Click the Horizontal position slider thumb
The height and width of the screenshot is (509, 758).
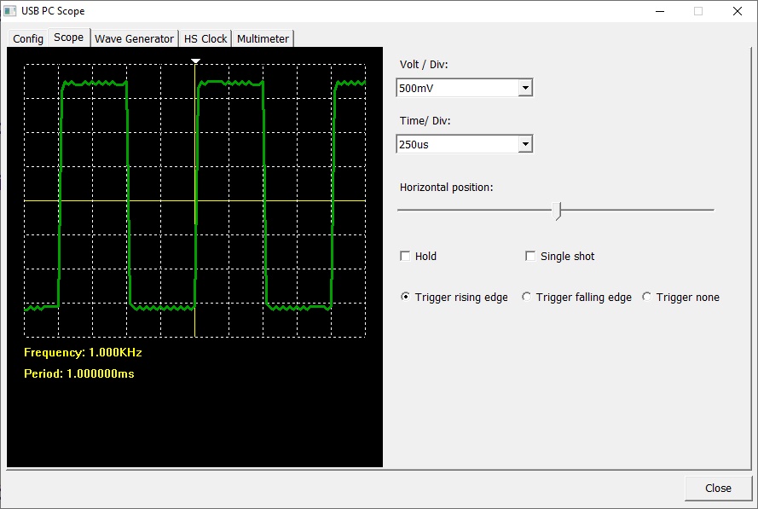[558, 211]
